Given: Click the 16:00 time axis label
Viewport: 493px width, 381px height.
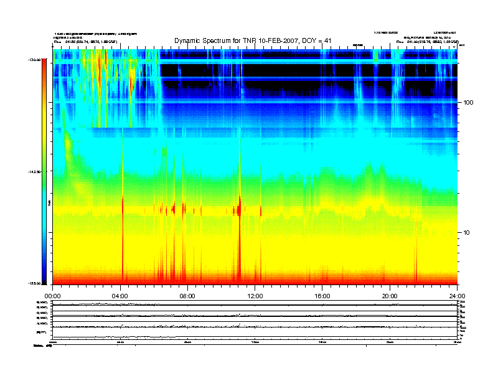Looking at the screenshot, I should click(322, 296).
